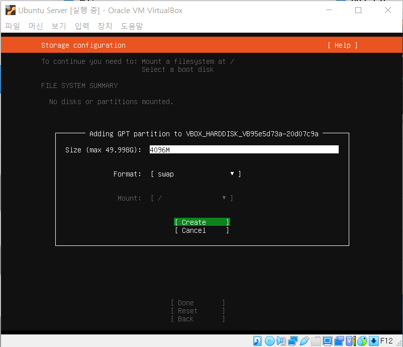Click the Back button
Image resolution: width=403 pixels, height=347 pixels.
(x=198, y=319)
